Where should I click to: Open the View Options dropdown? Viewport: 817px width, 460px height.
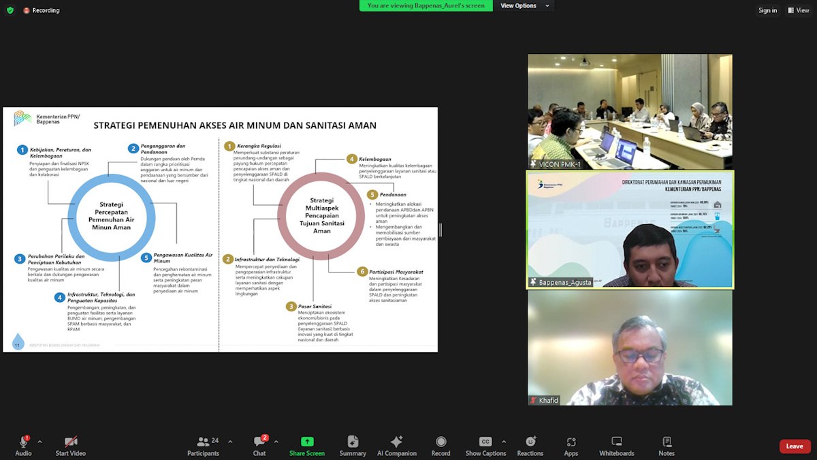click(x=524, y=5)
